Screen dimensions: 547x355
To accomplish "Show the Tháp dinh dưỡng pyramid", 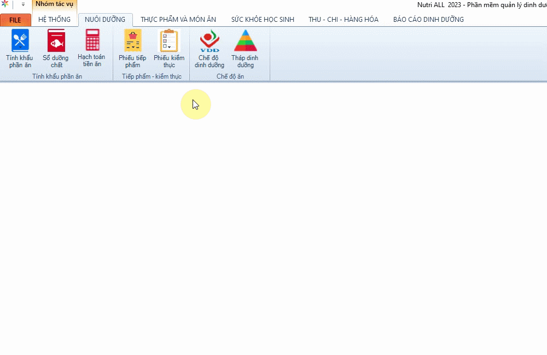I will tap(245, 49).
